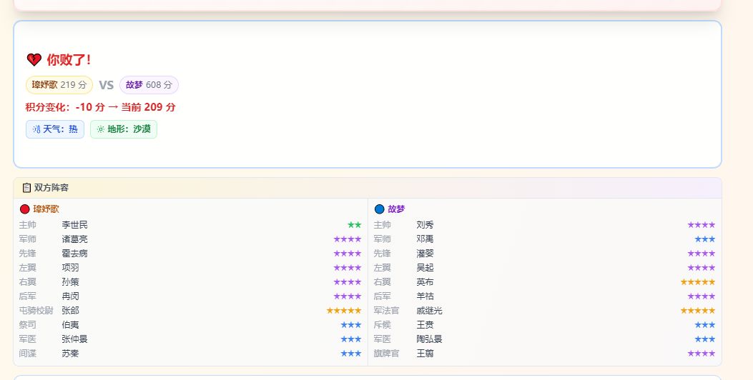Click the 天气：热 weather tag
Image resolution: width=753 pixels, height=380 pixels.
coord(55,129)
